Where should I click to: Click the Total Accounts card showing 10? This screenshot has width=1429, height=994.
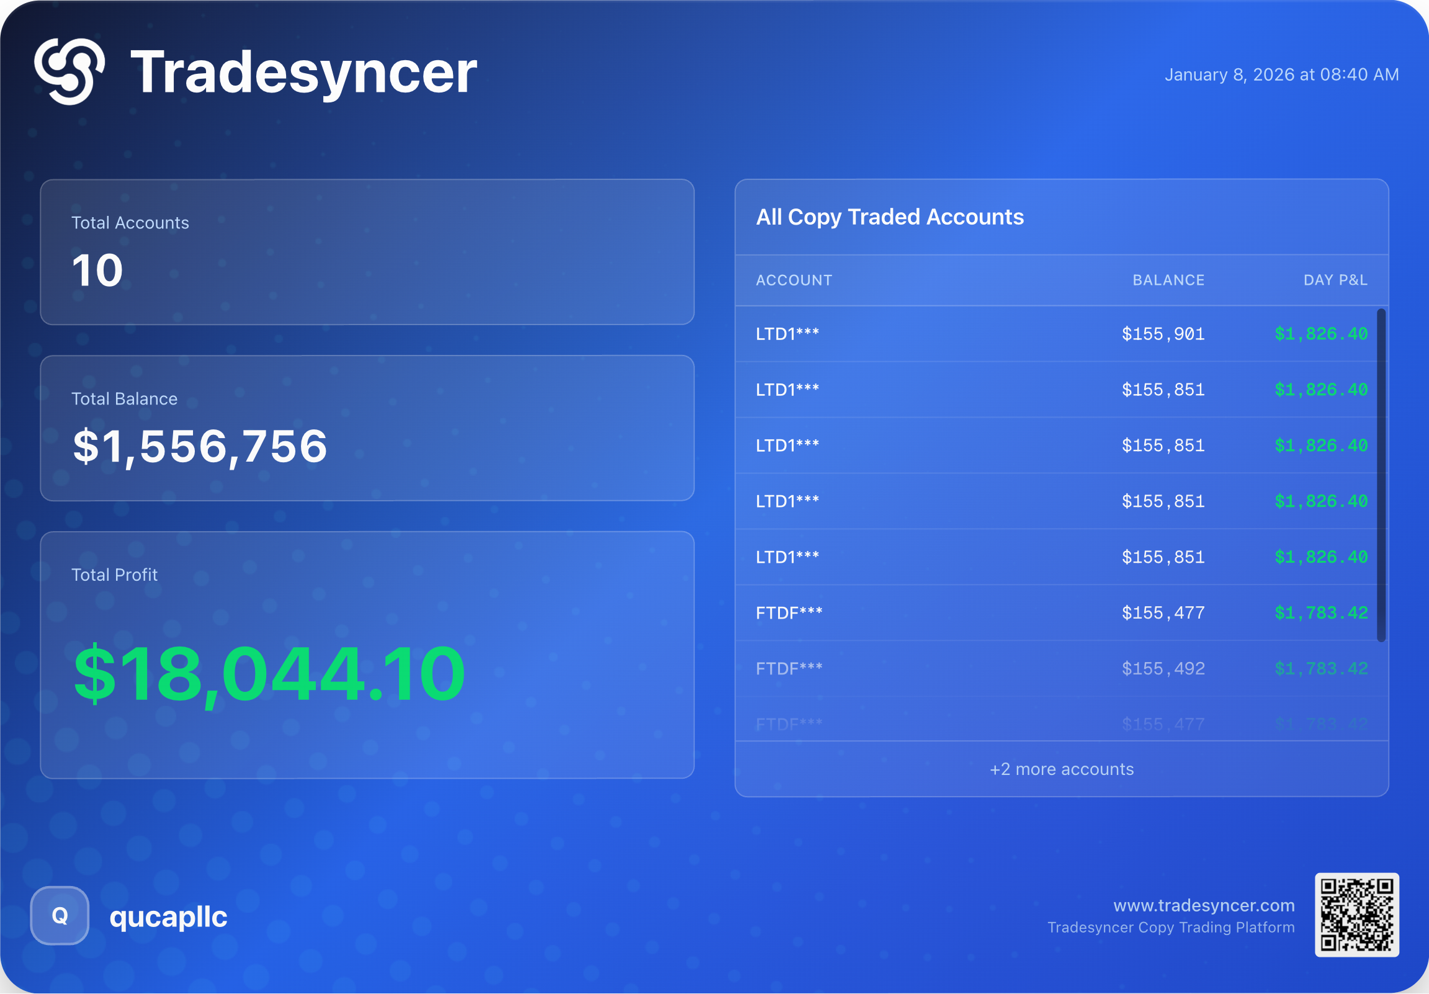[x=367, y=252]
